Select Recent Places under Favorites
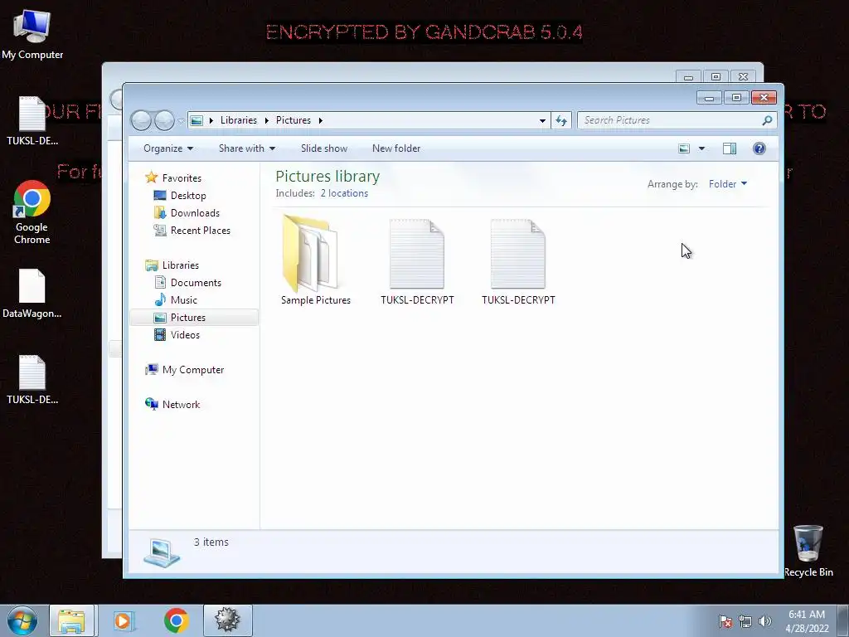Image resolution: width=849 pixels, height=637 pixels. click(201, 231)
